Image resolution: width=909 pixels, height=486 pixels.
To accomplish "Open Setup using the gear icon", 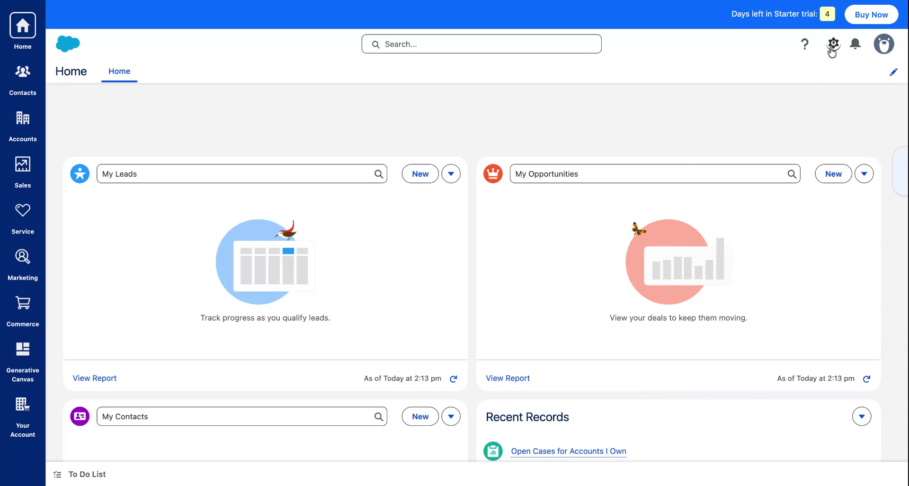I will 833,43.
